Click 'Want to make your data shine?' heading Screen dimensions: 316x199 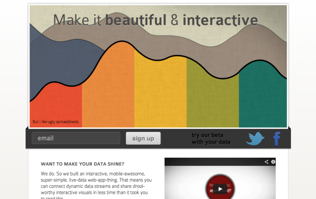(x=83, y=164)
